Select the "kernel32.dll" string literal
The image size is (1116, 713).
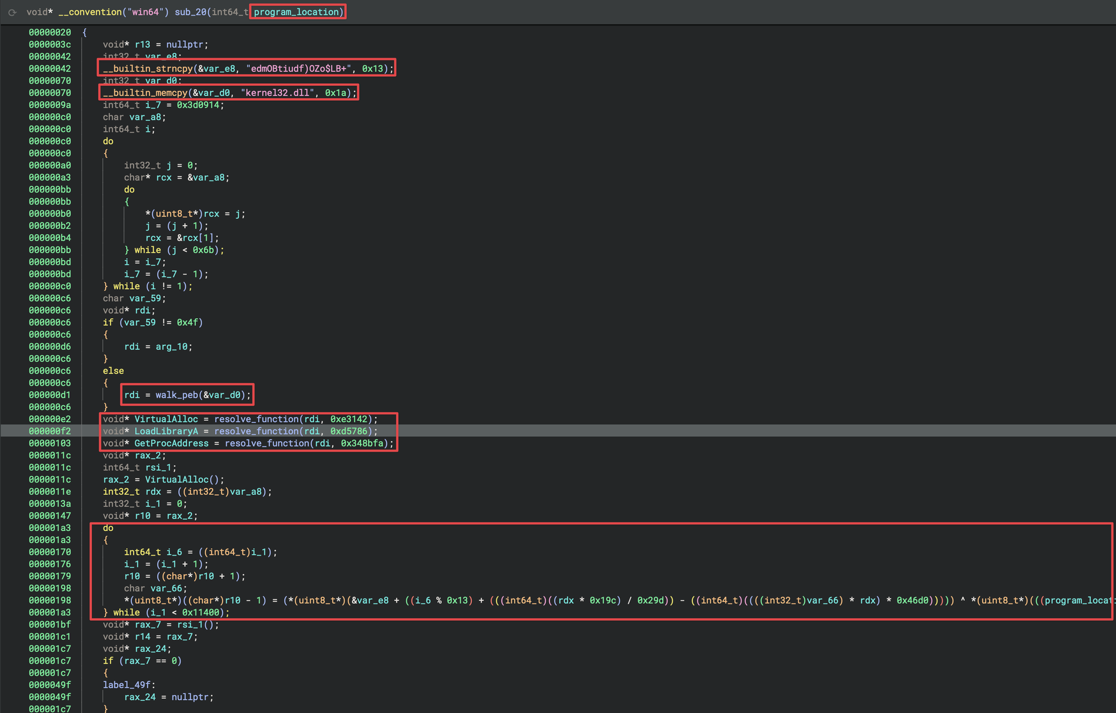click(277, 92)
